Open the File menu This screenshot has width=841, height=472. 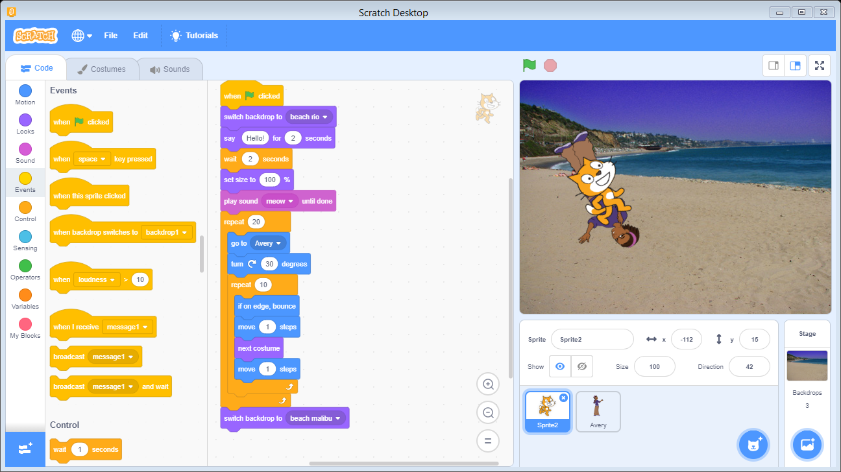click(110, 36)
